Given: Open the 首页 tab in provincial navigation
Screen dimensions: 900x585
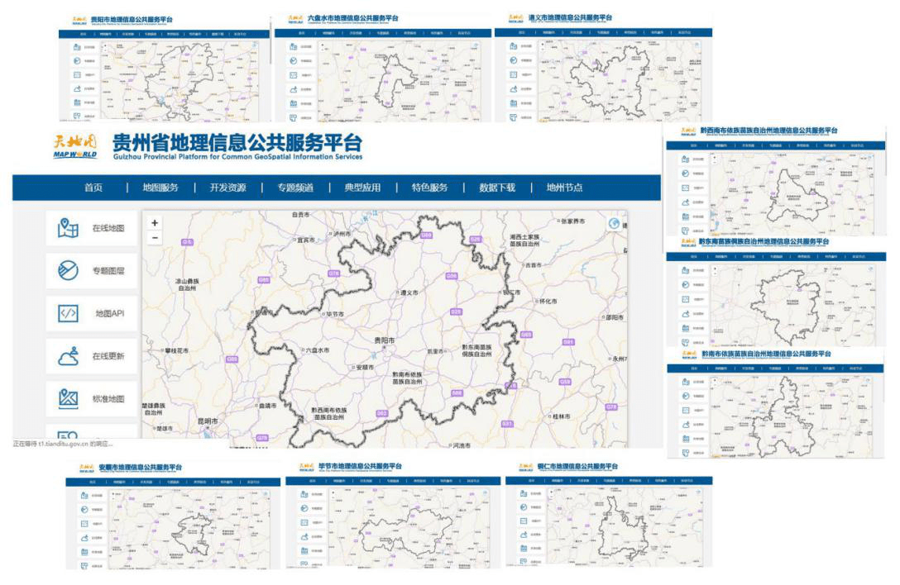Looking at the screenshot, I should [93, 188].
